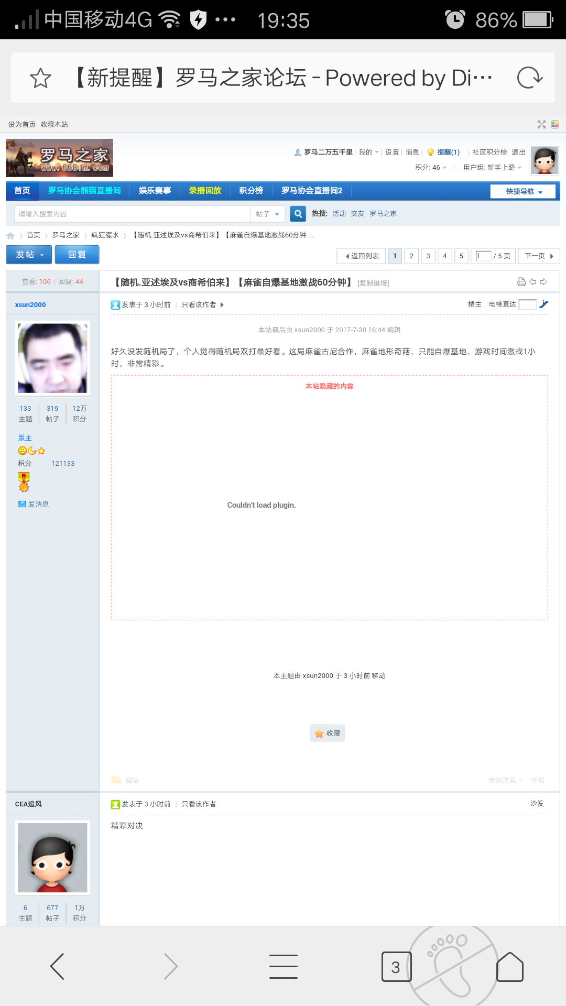Image resolution: width=566 pixels, height=1006 pixels.
Task: Open the 快捷导航 quick navigation dropdown
Action: pyautogui.click(x=524, y=191)
